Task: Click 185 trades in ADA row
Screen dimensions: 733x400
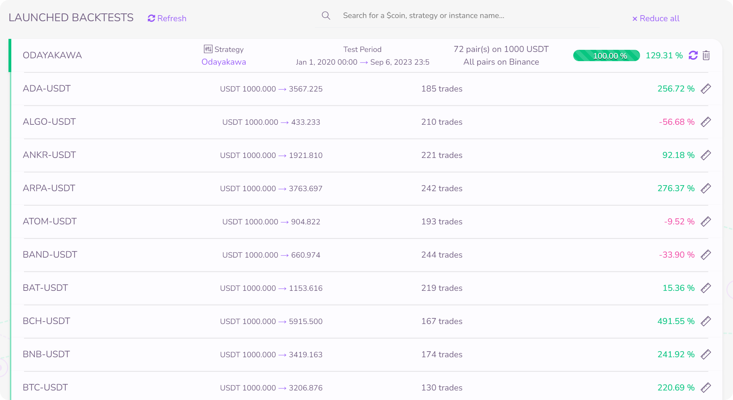Action: 442,89
